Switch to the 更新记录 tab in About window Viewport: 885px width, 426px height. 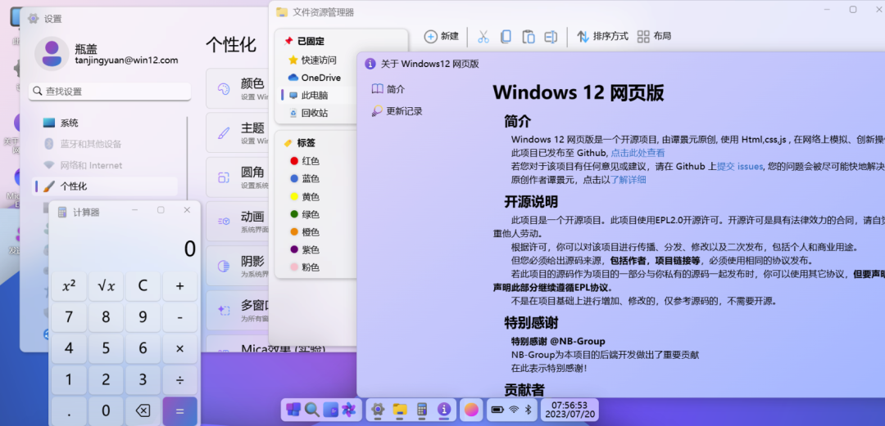click(397, 111)
